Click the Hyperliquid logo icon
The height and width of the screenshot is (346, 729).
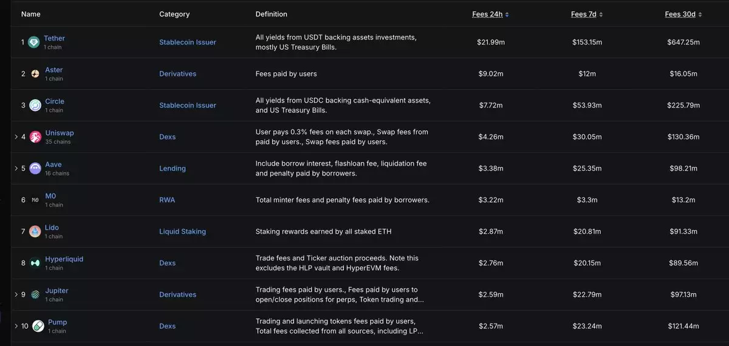(35, 263)
